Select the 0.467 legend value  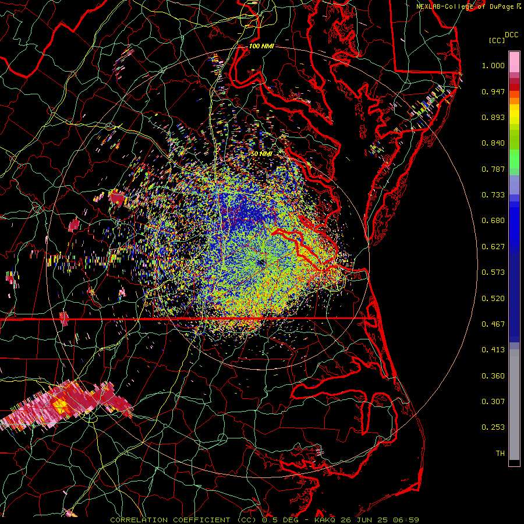[x=493, y=324]
